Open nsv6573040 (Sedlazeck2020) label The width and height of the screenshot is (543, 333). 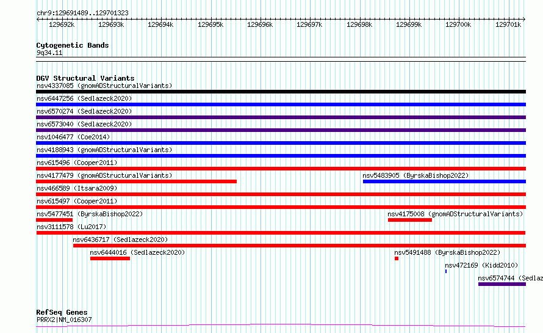(84, 124)
